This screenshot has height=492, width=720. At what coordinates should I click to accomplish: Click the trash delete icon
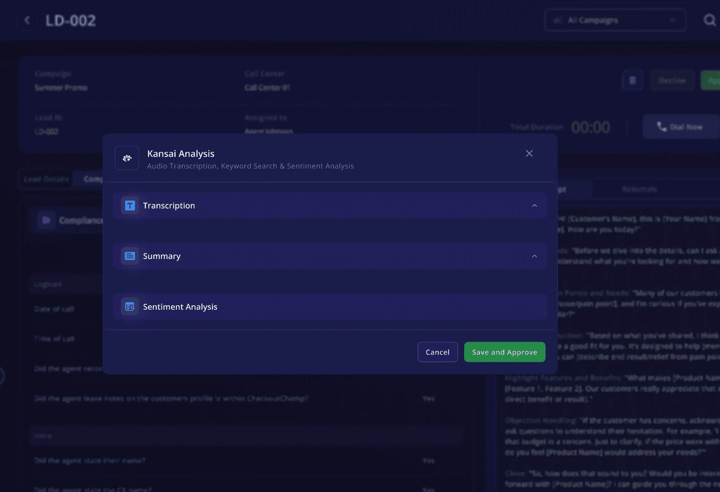[632, 80]
